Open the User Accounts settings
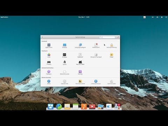Screen dimensions: 168x126 pos(112,82)
